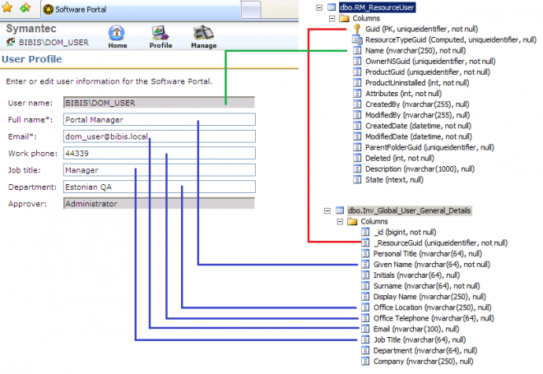The height and width of the screenshot is (374, 543).
Task: Click the Job title input field
Action: point(160,170)
